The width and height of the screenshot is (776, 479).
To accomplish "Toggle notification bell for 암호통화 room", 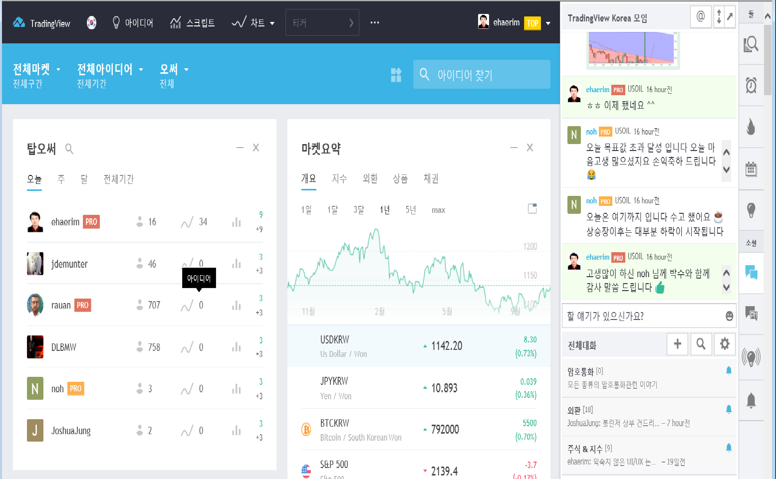I will point(729,370).
